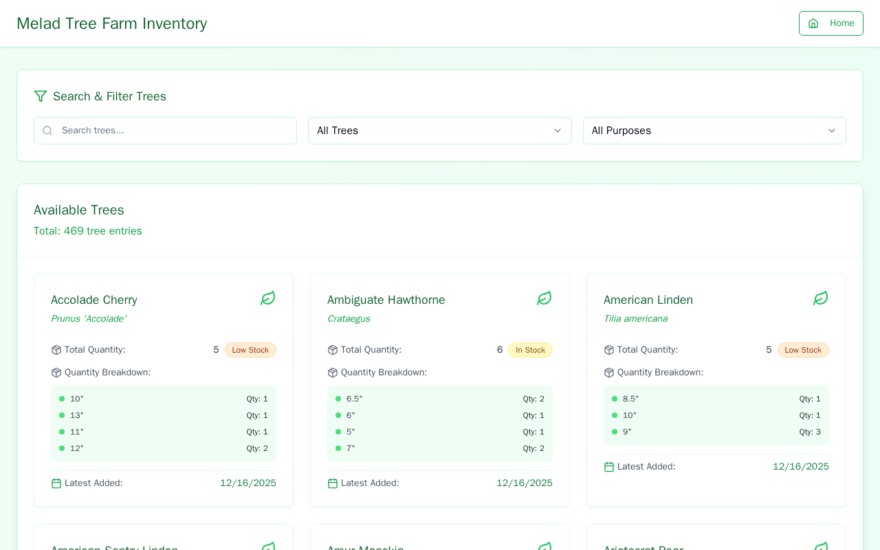880x550 pixels.
Task: Click the filter funnel icon
Action: click(41, 96)
